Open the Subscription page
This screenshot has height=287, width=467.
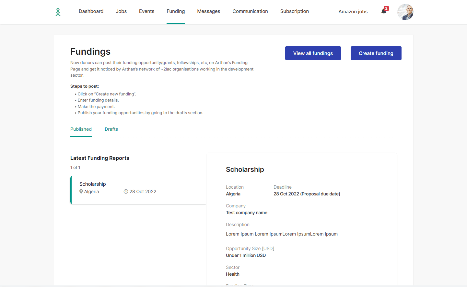294,11
